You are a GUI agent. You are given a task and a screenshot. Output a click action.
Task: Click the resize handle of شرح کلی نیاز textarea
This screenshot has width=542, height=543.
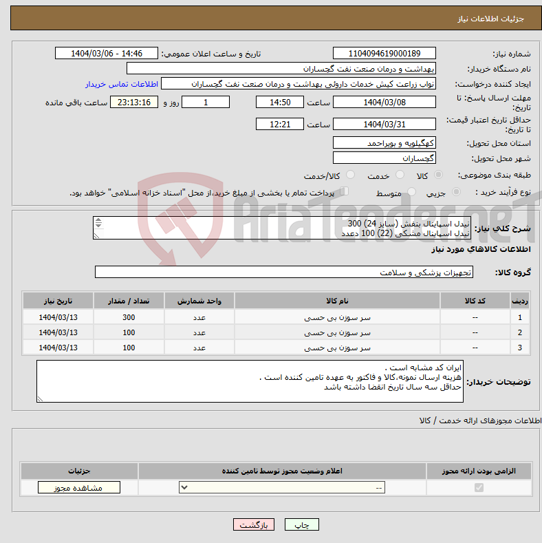(96, 236)
